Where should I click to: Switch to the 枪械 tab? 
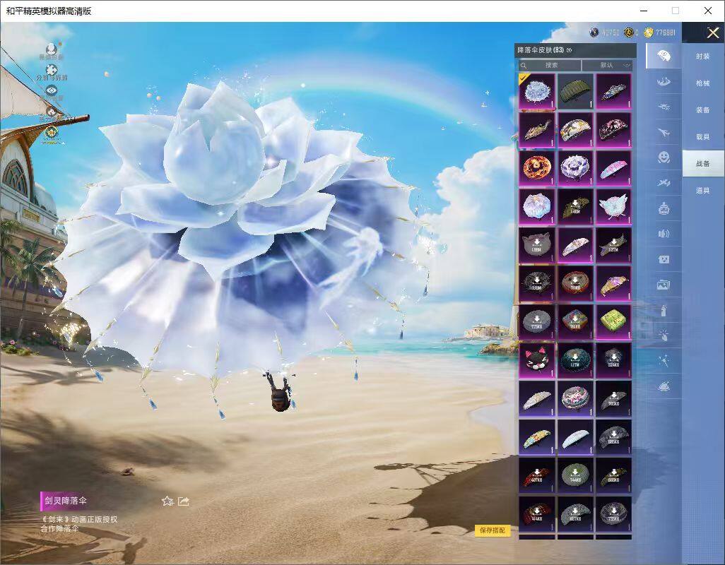(x=703, y=83)
